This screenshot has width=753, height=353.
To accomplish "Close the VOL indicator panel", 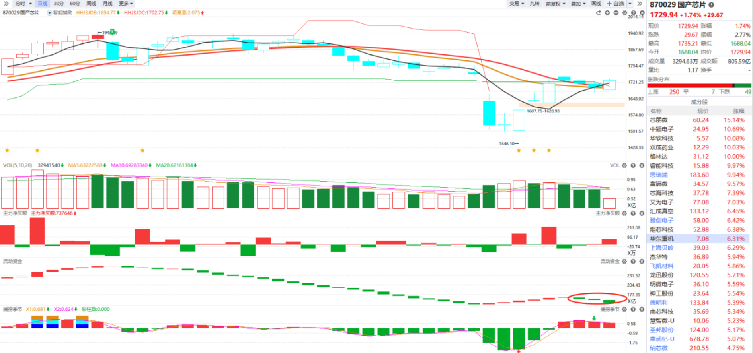I will pyautogui.click(x=642, y=165).
